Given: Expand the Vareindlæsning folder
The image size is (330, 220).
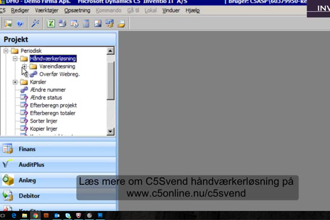Looking at the screenshot, I should [x=24, y=66].
